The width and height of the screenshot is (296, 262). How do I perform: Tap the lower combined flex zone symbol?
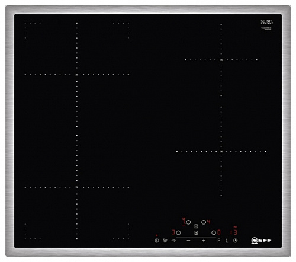(x=196, y=233)
